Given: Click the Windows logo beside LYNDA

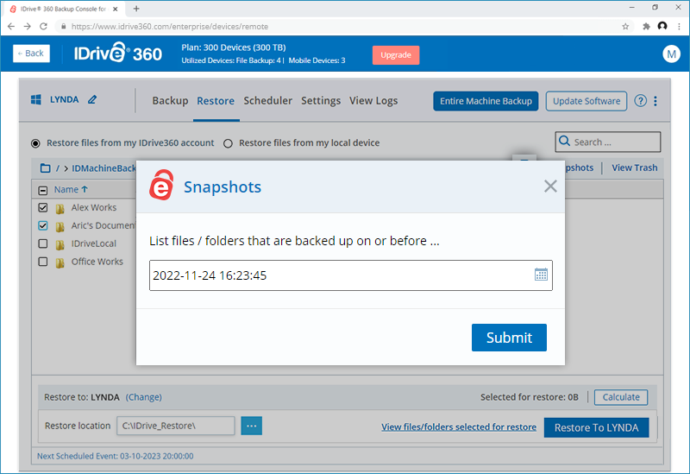Looking at the screenshot, I should 36,99.
